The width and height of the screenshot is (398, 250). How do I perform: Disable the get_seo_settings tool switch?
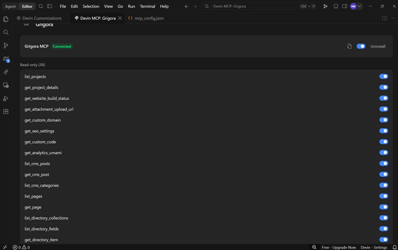(x=384, y=131)
